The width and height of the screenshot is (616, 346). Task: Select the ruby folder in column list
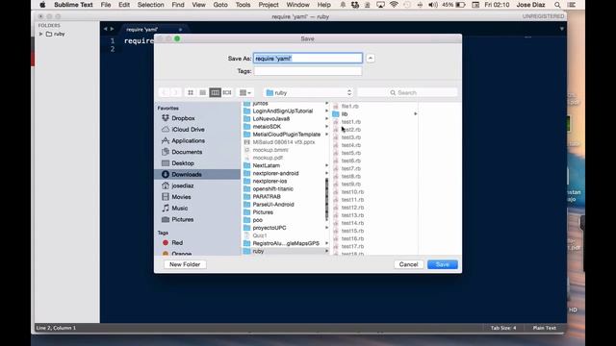click(285, 251)
